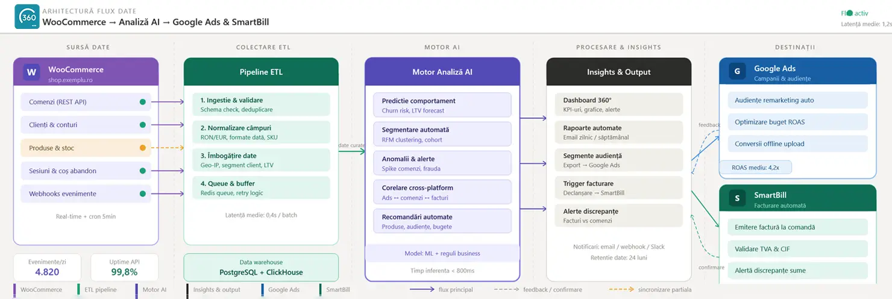892x299 pixels.
Task: Click the 360 logo icon
Action: click(x=27, y=17)
